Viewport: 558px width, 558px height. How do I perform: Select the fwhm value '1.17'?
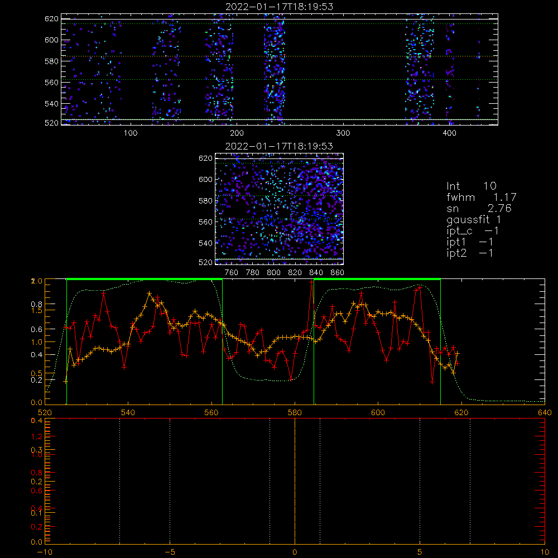(x=505, y=197)
